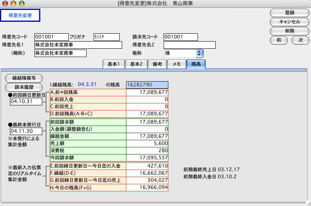Click the 請求先コード field
This screenshot has height=206, width=311.
[x=180, y=37]
